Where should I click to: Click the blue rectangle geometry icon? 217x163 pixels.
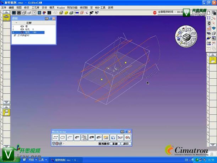[x=209, y=18]
